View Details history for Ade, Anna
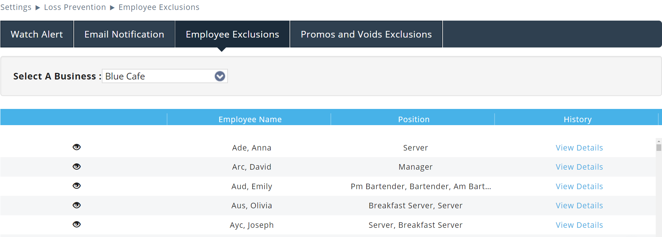The width and height of the screenshot is (662, 237). tap(579, 148)
